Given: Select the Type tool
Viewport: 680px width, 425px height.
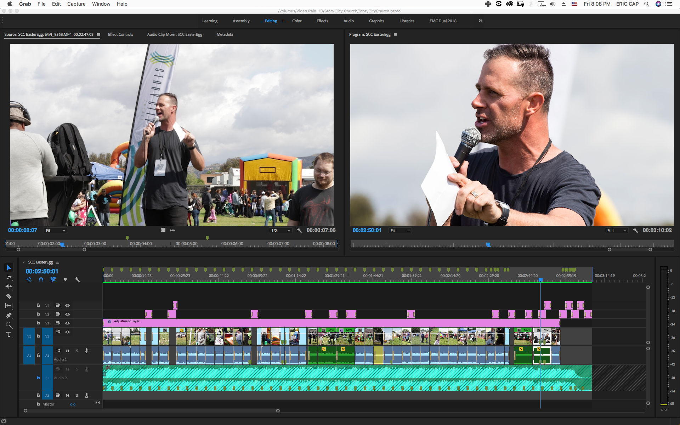Looking at the screenshot, I should click(9, 334).
